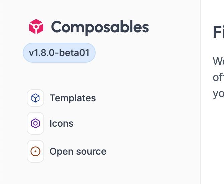This screenshot has height=184, width=224.
Task: Click the paragraph line starting with "We"
Action: [218, 61]
